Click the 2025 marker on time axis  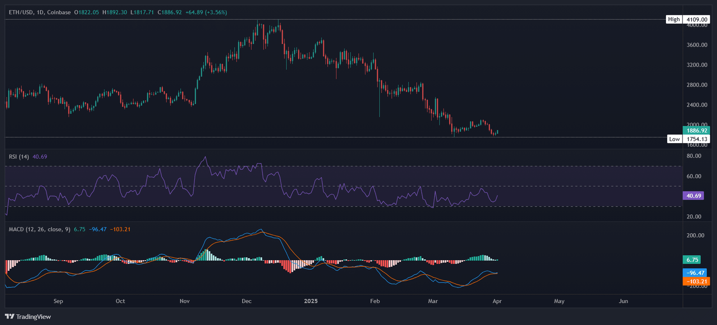pyautogui.click(x=311, y=301)
